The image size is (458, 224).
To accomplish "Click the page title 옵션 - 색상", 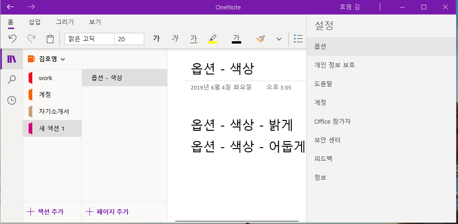I will coord(222,69).
